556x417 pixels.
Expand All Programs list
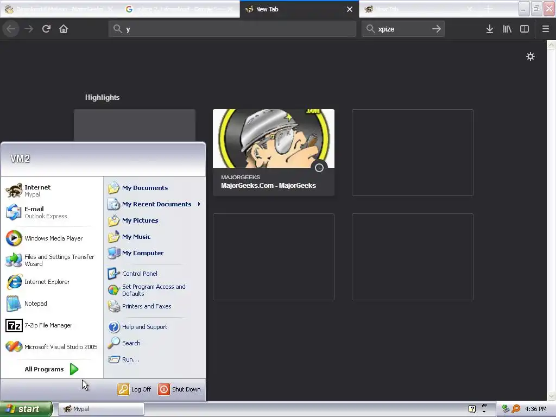click(52, 369)
